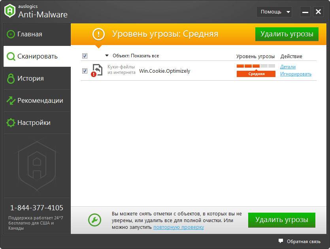Close the Anti-Malware window

(x=318, y=12)
